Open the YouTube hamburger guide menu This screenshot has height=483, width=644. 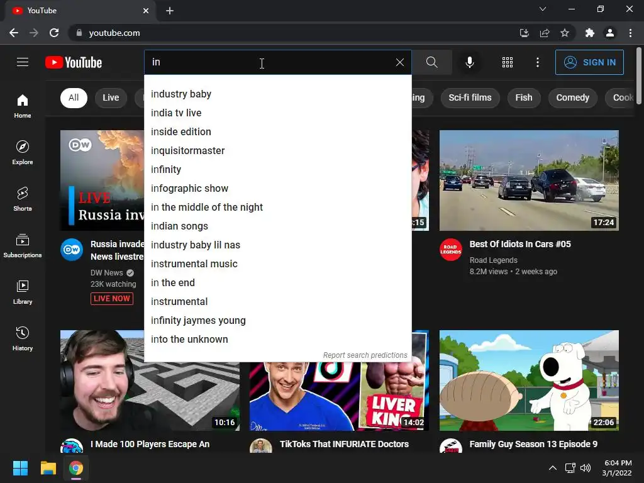[23, 62]
